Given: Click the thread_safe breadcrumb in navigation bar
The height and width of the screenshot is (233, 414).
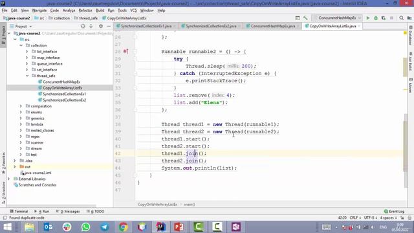Looking at the screenshot, I should pyautogui.click(x=86, y=18).
